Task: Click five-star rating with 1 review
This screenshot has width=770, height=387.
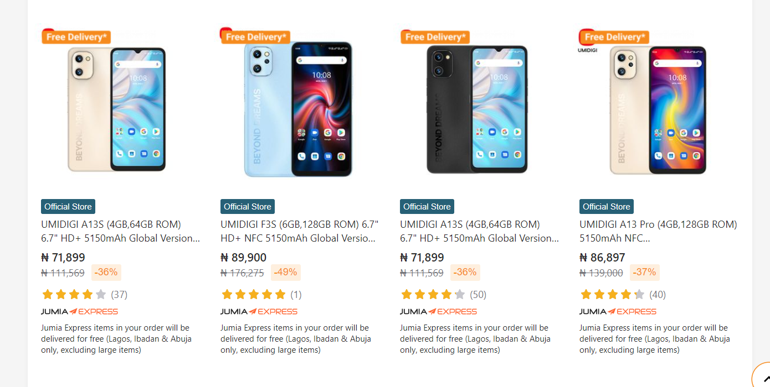Action: tap(261, 294)
